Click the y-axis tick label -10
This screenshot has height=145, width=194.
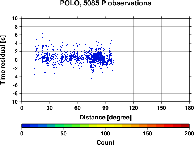[14, 102]
